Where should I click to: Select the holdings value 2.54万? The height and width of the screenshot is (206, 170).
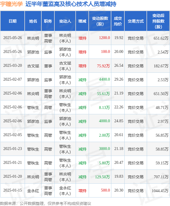pyautogui.click(x=163, y=52)
